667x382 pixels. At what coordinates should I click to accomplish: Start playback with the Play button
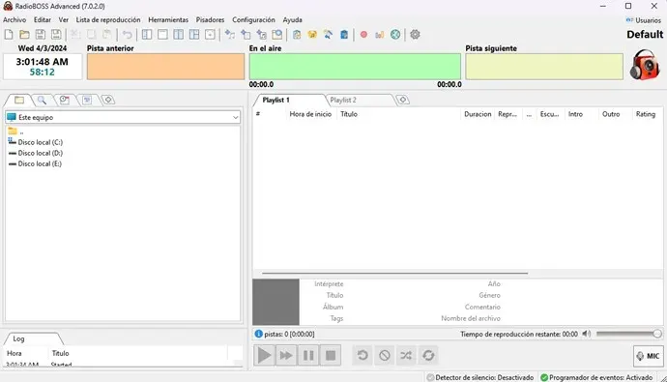click(x=264, y=355)
